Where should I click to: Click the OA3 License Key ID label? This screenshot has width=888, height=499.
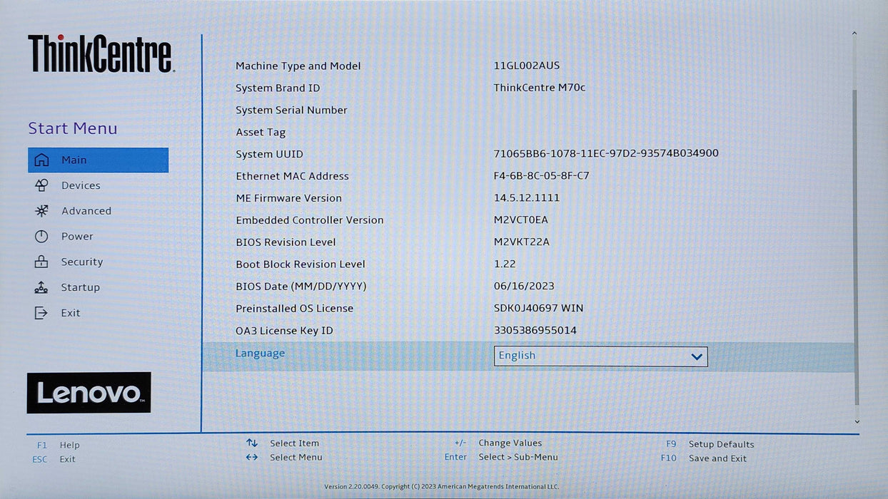coord(284,331)
